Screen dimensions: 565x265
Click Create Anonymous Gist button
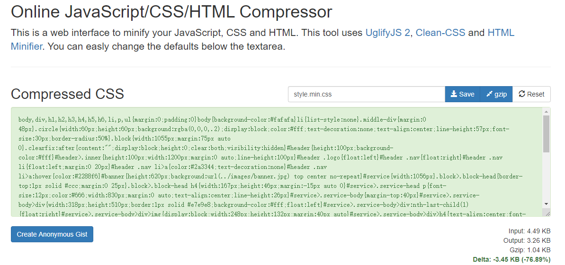52,234
